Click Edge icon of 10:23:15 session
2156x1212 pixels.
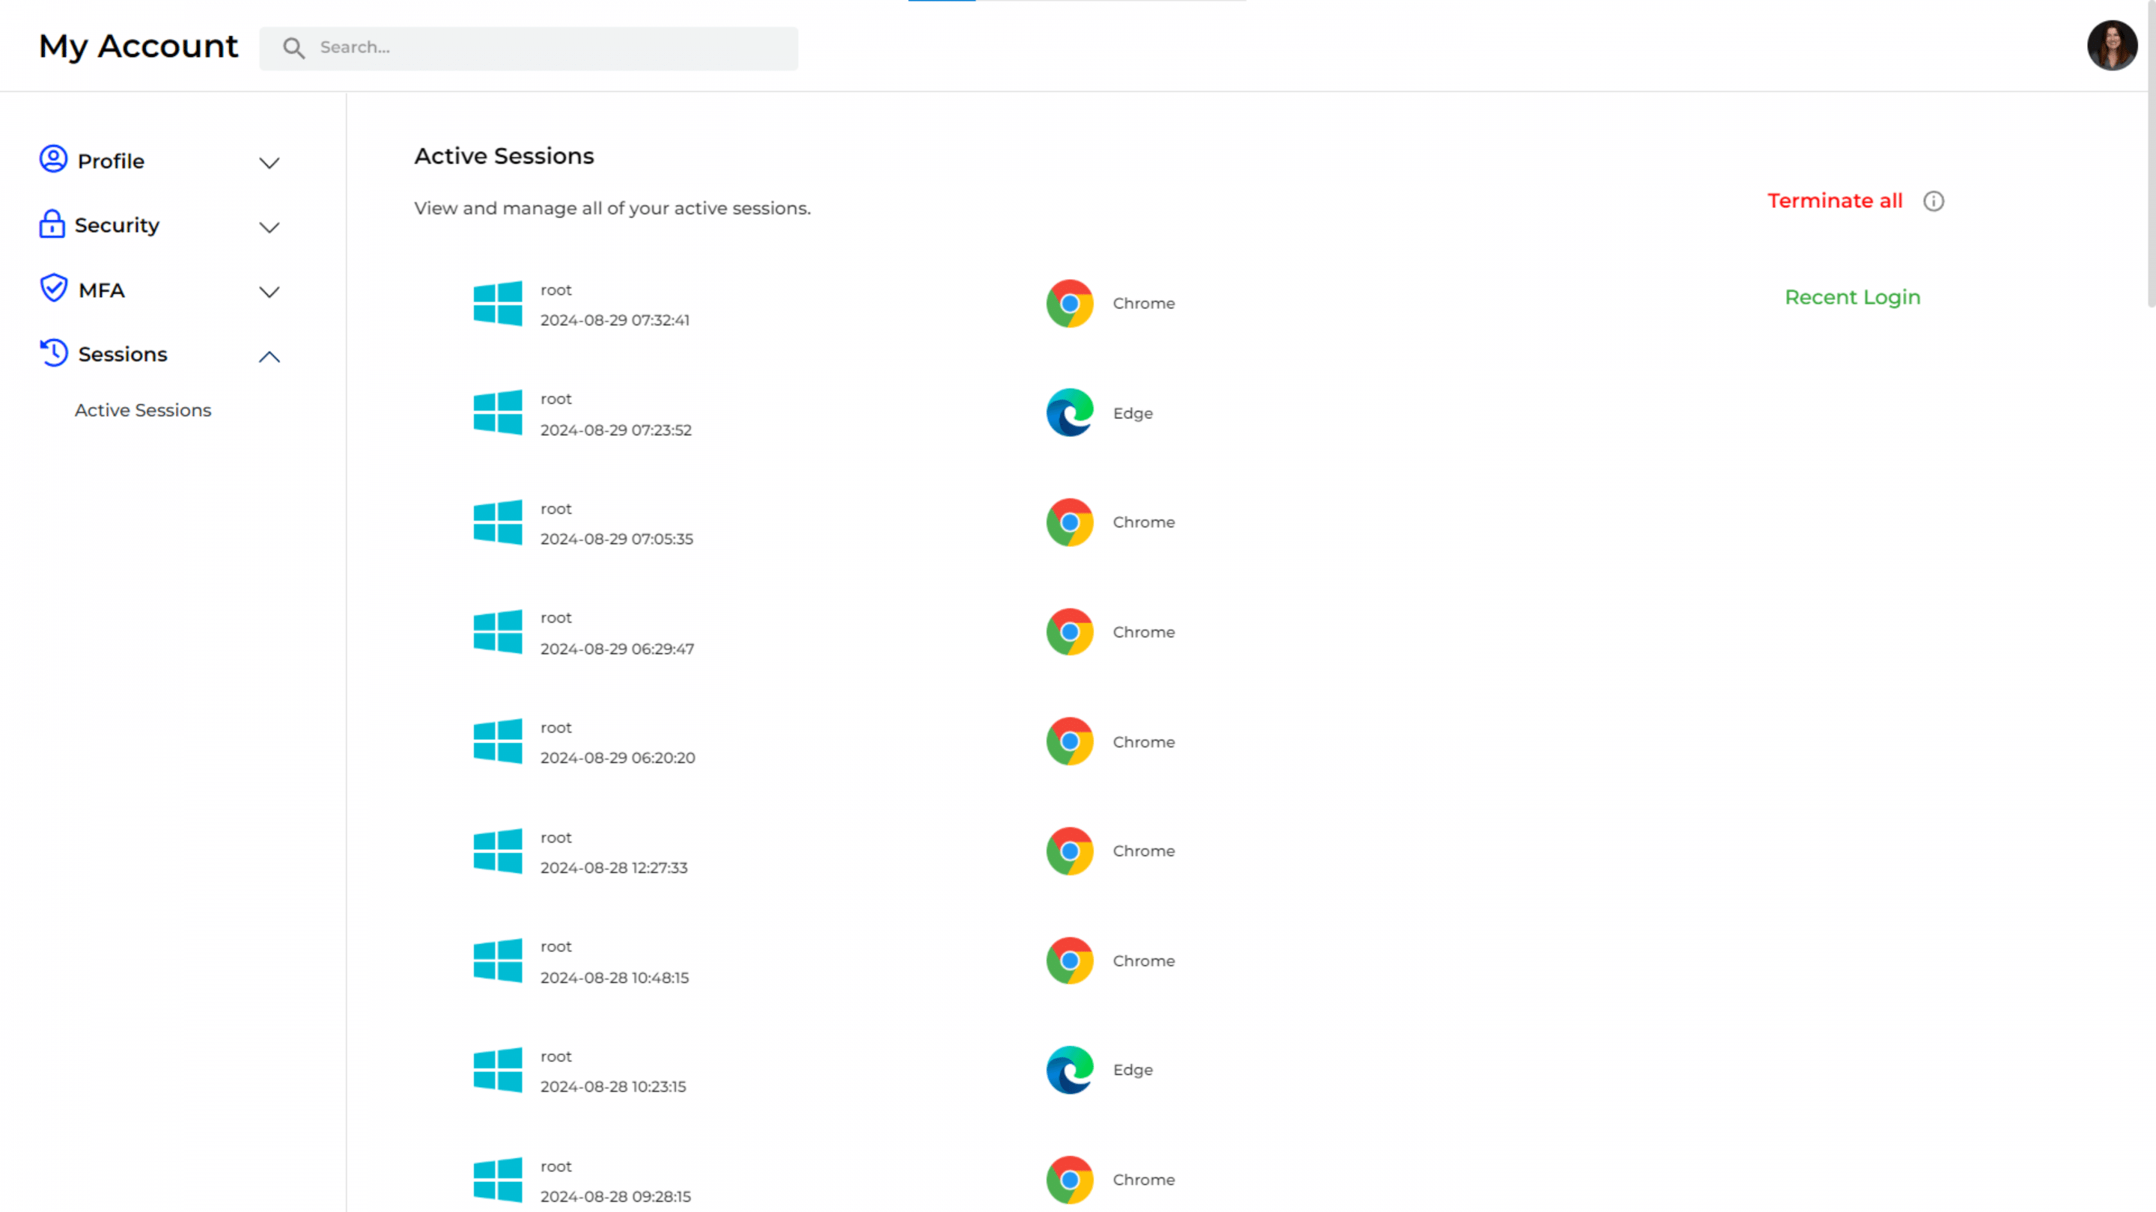pyautogui.click(x=1070, y=1070)
